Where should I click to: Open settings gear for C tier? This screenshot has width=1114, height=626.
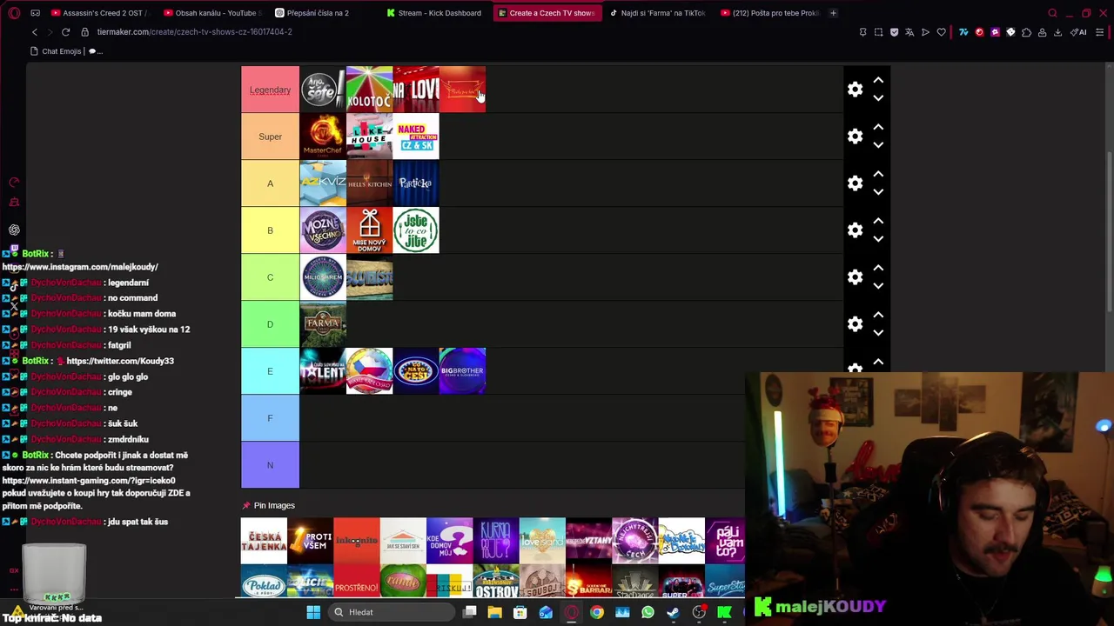click(x=855, y=277)
